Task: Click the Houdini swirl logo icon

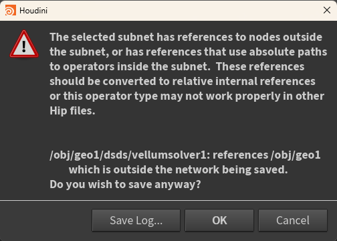Action: point(11,11)
